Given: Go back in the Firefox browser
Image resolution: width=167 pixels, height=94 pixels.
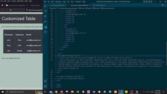Looking at the screenshot, I should [3, 10].
